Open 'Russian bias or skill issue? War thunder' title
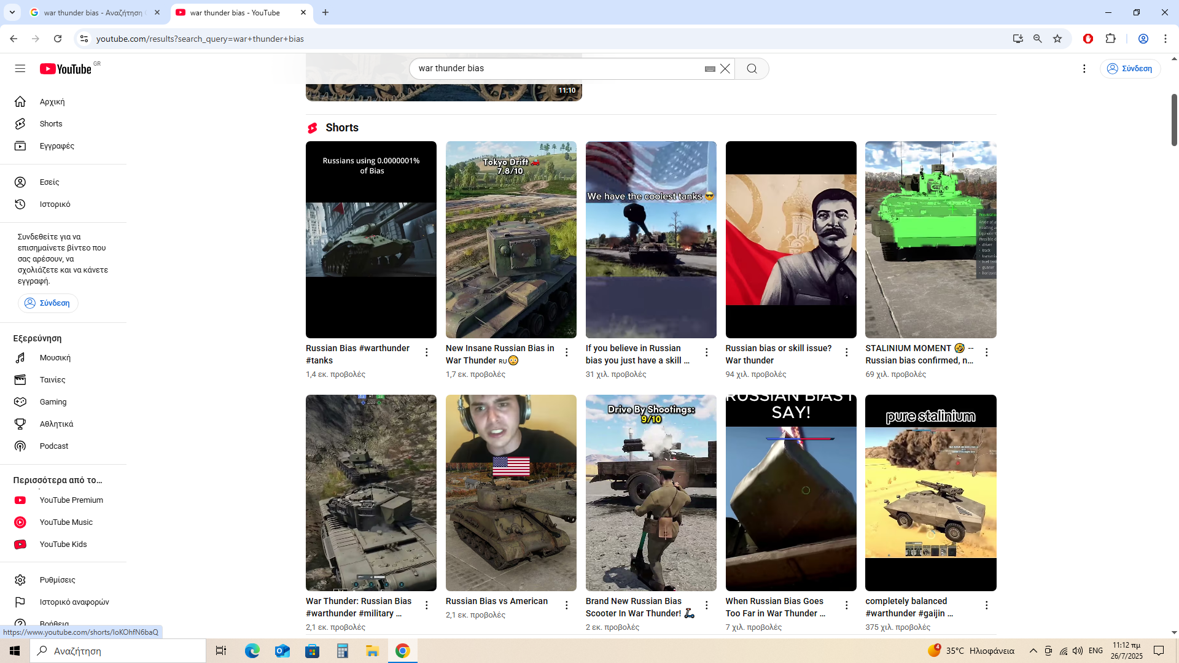The height and width of the screenshot is (663, 1179). pos(779,354)
